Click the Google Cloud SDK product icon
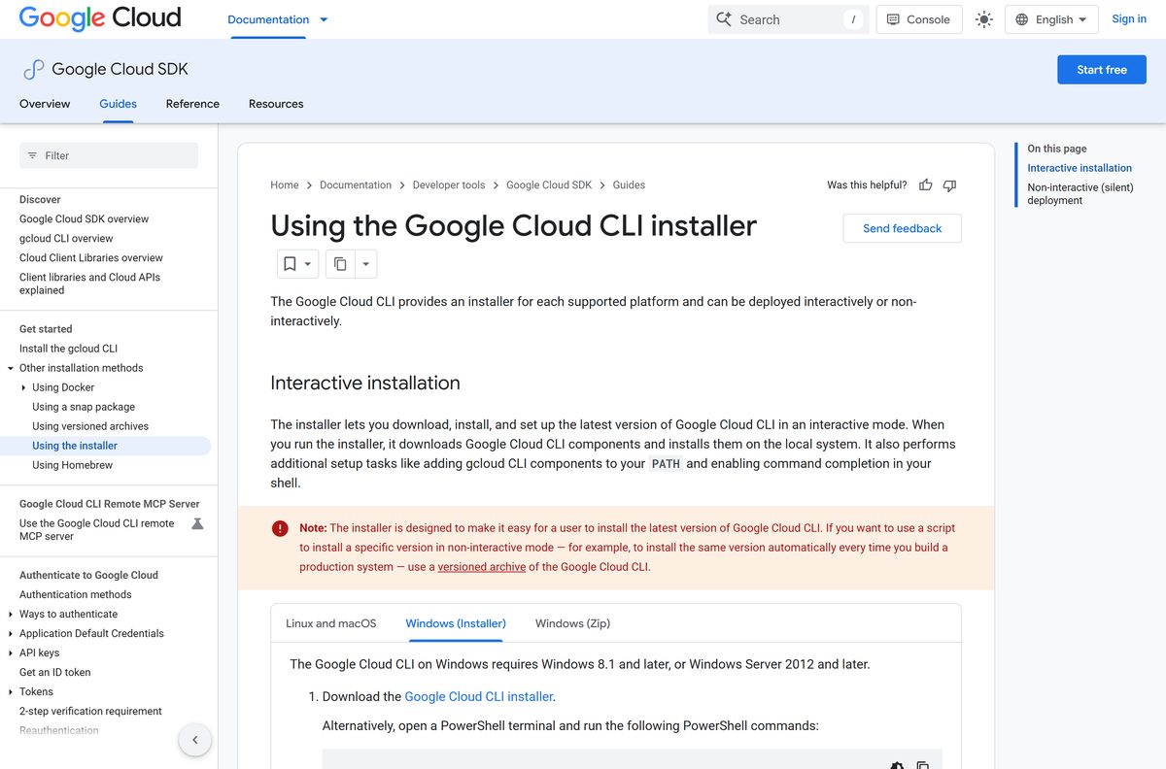 tap(34, 69)
